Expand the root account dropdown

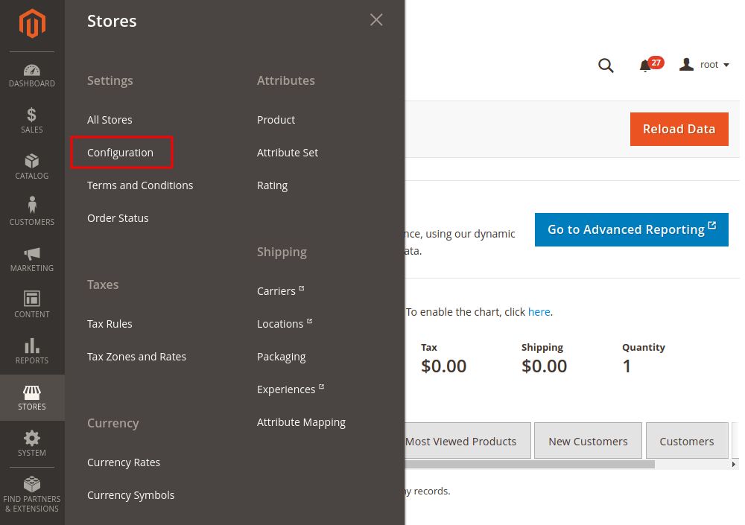[x=705, y=65]
